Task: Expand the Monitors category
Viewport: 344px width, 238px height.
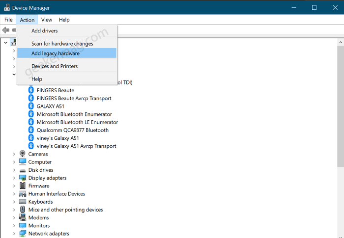Action: click(x=14, y=226)
